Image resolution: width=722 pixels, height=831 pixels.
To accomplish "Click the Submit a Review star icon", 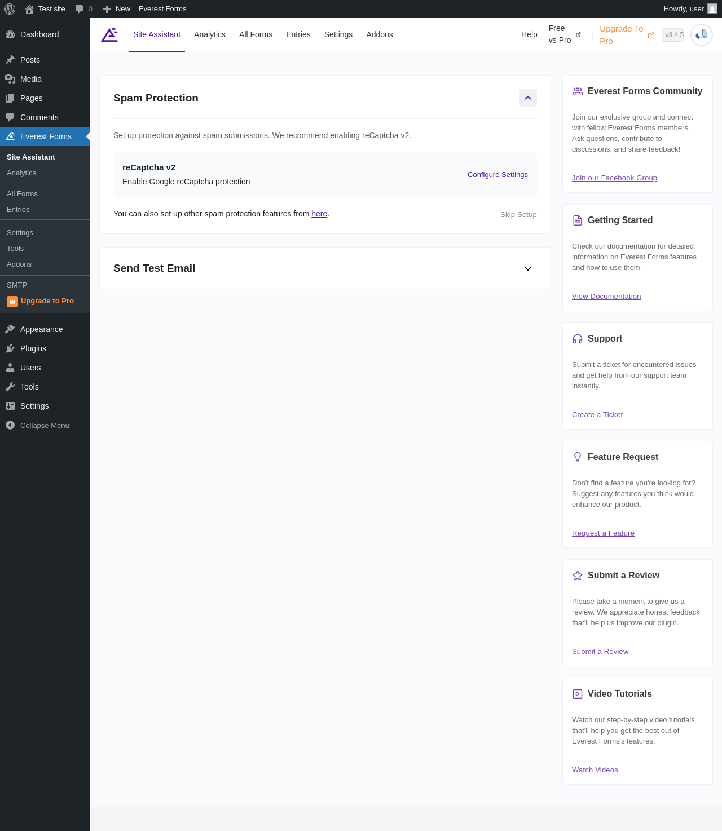I will click(578, 576).
